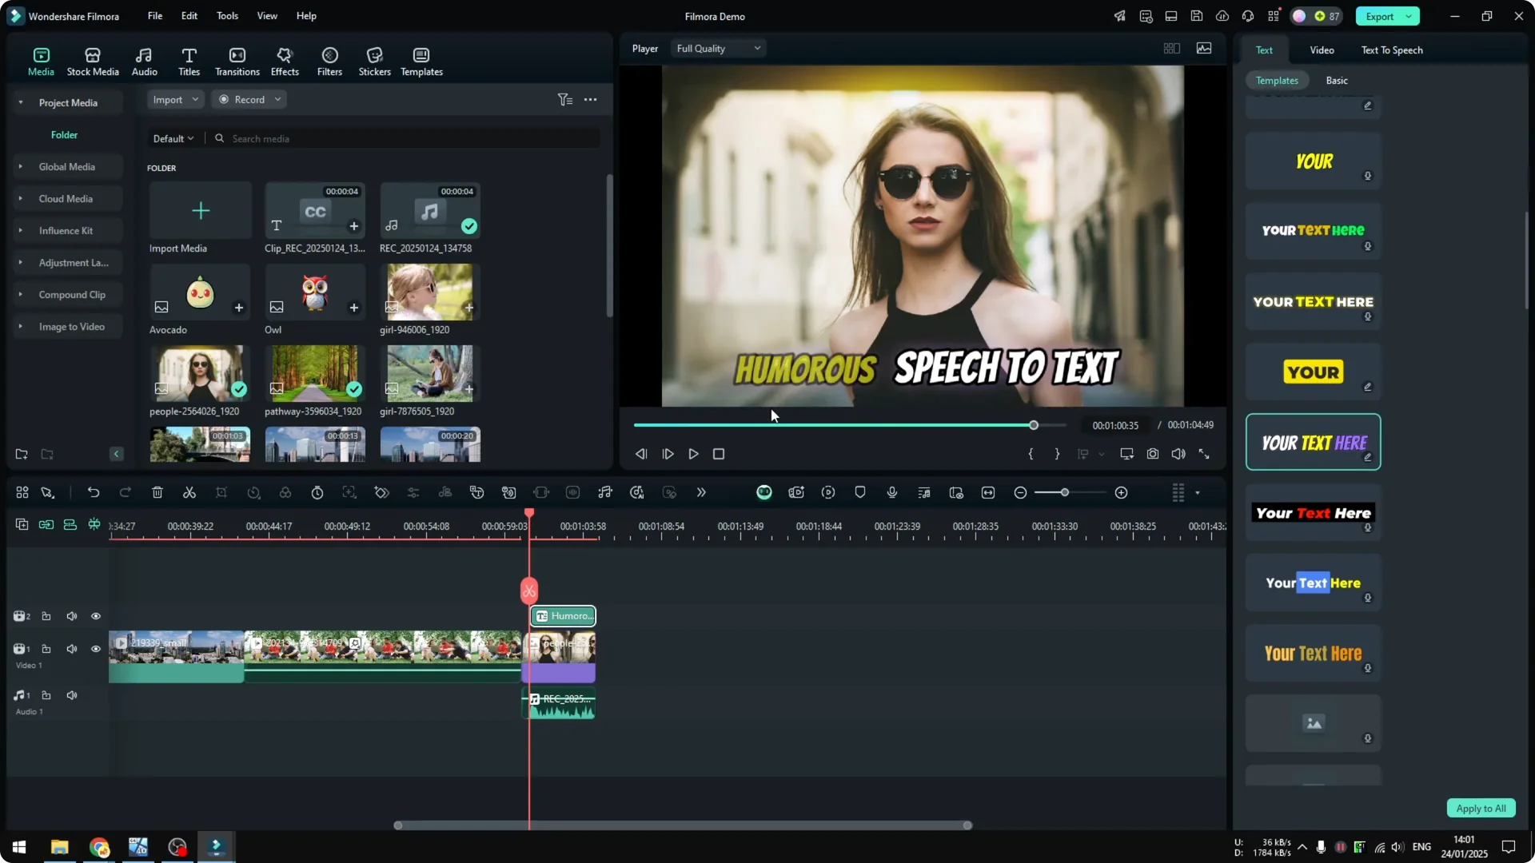Image resolution: width=1535 pixels, height=863 pixels.
Task: Expand the Global Media tree item
Action: (x=21, y=167)
